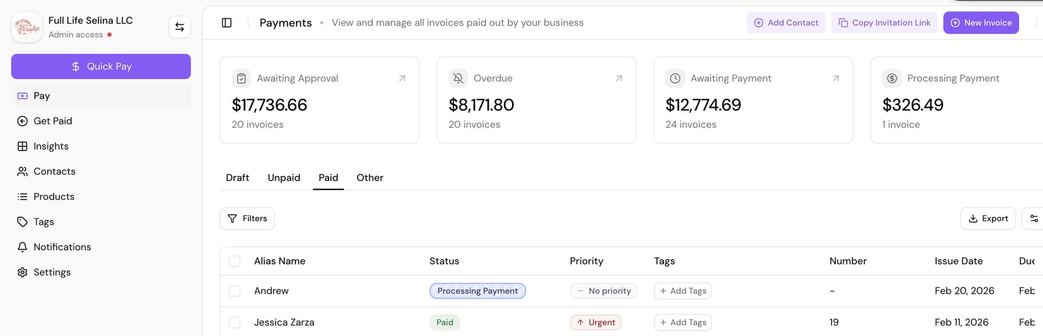Add tags to Jessica Zarza's invoice
This screenshot has height=336, width=1043.
(x=683, y=322)
